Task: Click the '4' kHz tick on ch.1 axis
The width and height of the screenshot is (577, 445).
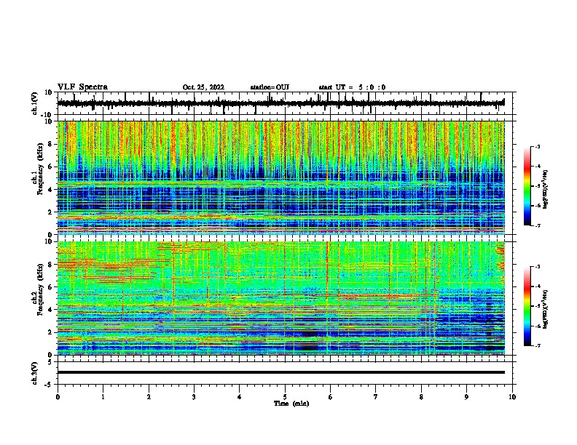Action: click(51, 190)
